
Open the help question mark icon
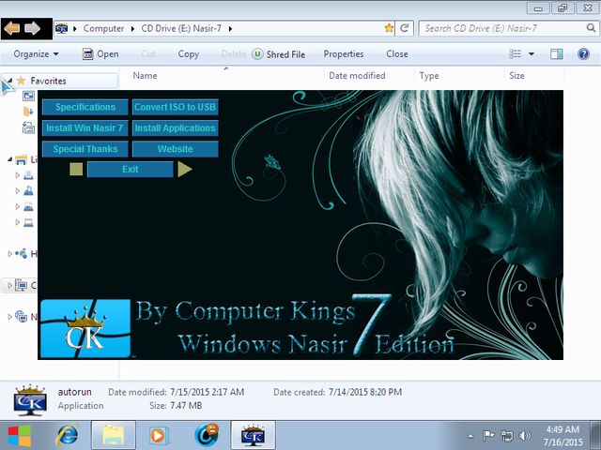[x=583, y=54]
